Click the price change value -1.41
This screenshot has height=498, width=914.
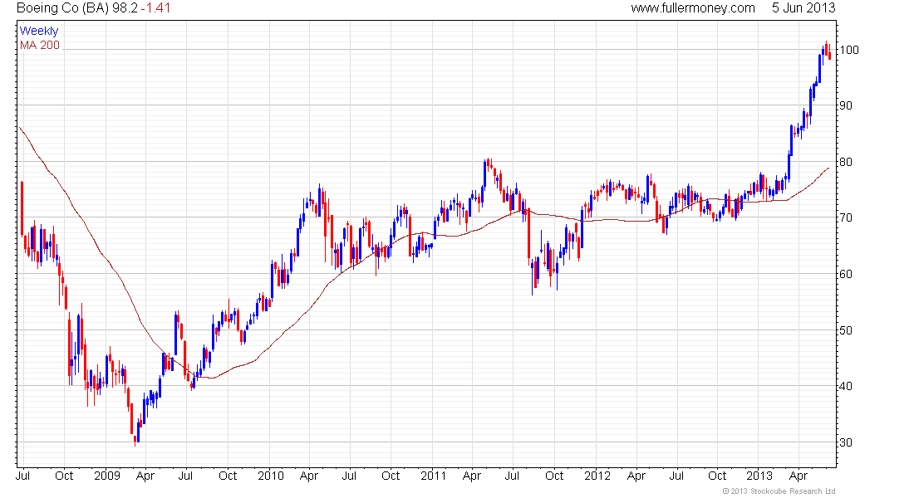(155, 8)
